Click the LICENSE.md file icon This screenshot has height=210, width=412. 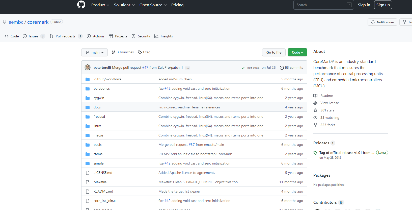pos(88,173)
